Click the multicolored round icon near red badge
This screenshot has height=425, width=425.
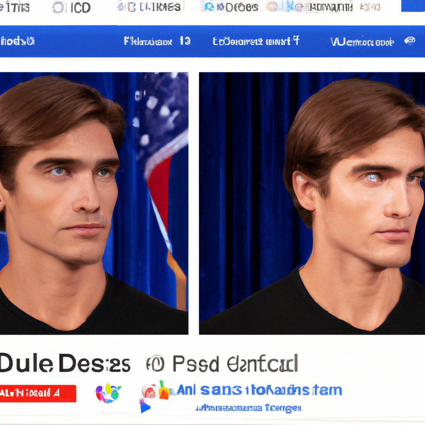108,393
